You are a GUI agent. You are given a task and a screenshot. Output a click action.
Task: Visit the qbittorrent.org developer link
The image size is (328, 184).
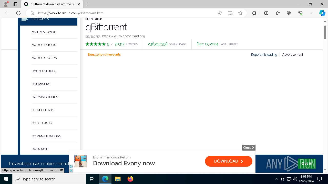coord(124,36)
